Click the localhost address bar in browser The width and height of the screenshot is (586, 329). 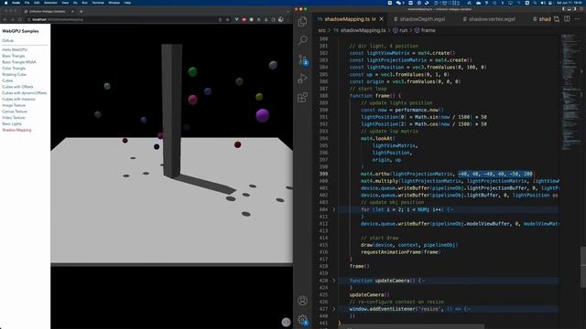(x=120, y=19)
